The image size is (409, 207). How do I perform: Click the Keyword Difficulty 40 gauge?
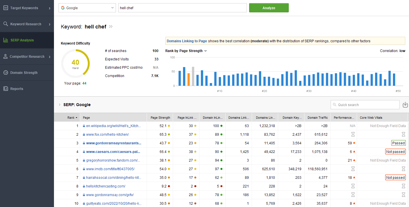click(75, 64)
